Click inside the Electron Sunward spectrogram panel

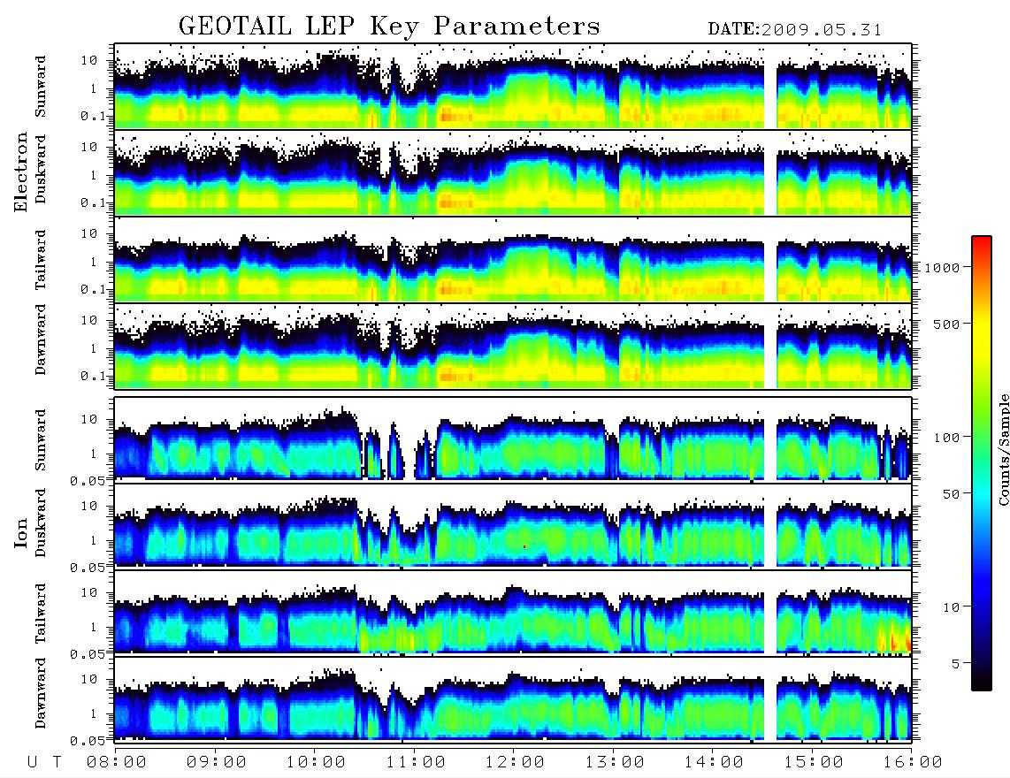click(x=513, y=87)
